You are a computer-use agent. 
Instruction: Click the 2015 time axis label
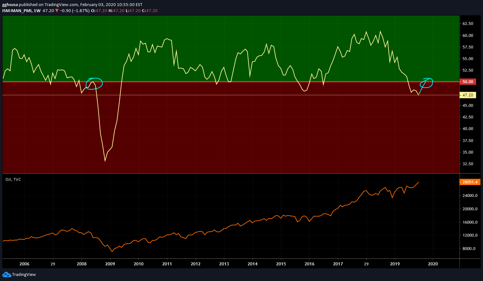[281, 264]
